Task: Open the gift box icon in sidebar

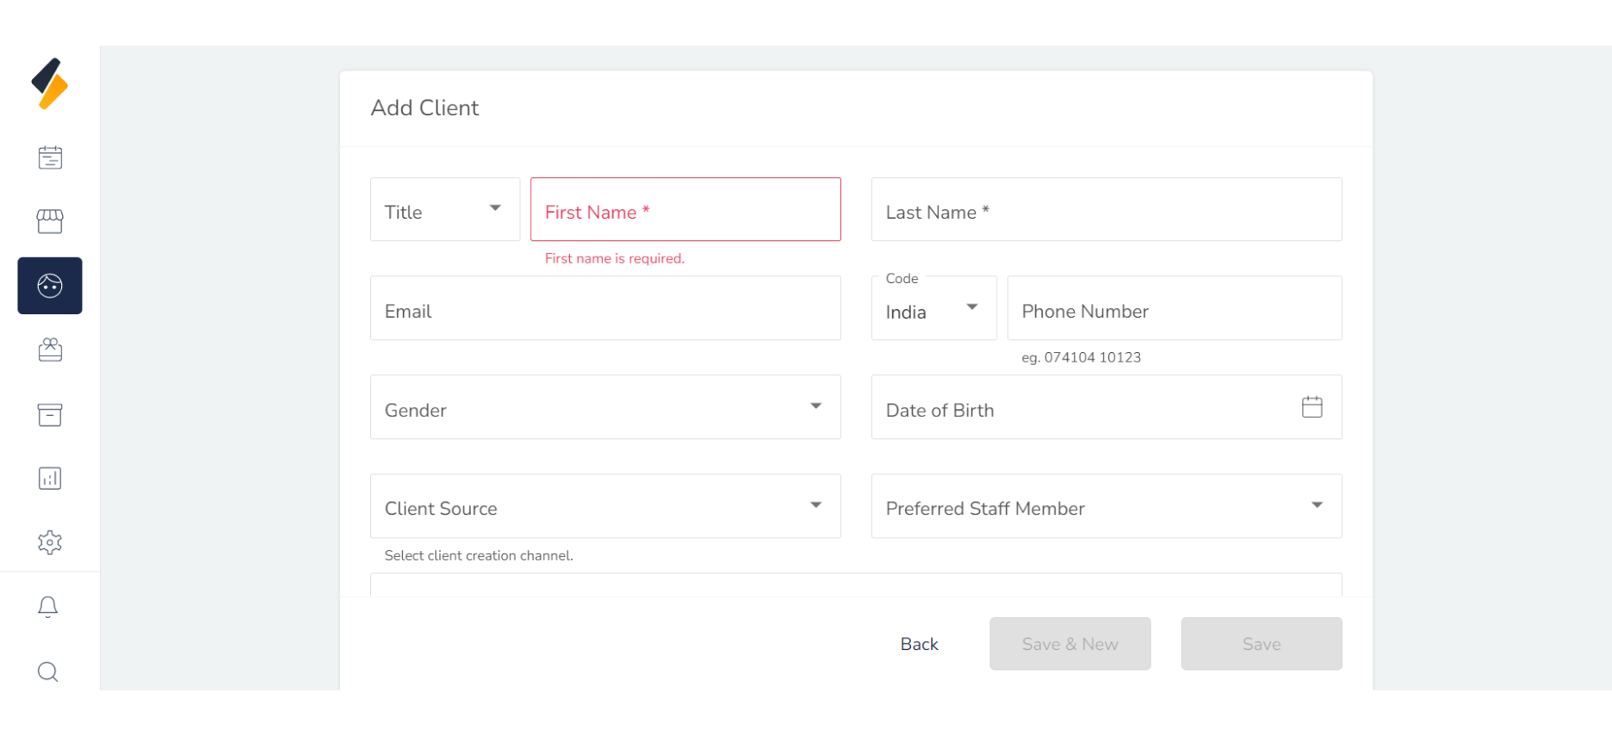Action: 50,349
